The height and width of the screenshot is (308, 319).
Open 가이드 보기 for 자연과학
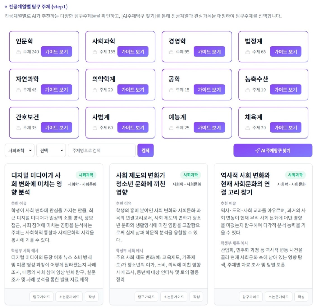pos(56,90)
